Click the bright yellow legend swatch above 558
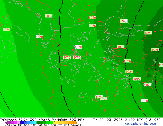The width and height of the screenshot is (163, 126). coord(55,122)
